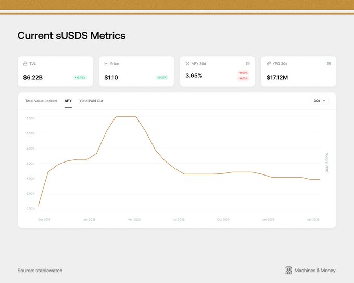The height and width of the screenshot is (283, 354).
Task: Click the APY peak on chart line
Action: 126,116
